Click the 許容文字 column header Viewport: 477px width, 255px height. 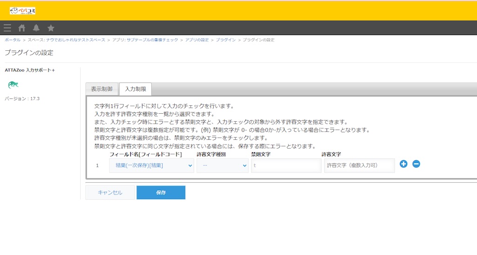[x=331, y=154]
